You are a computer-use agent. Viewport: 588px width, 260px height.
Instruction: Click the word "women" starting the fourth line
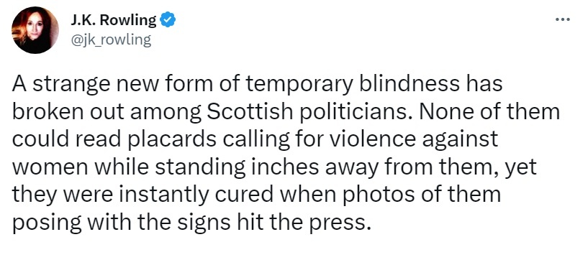coord(50,169)
